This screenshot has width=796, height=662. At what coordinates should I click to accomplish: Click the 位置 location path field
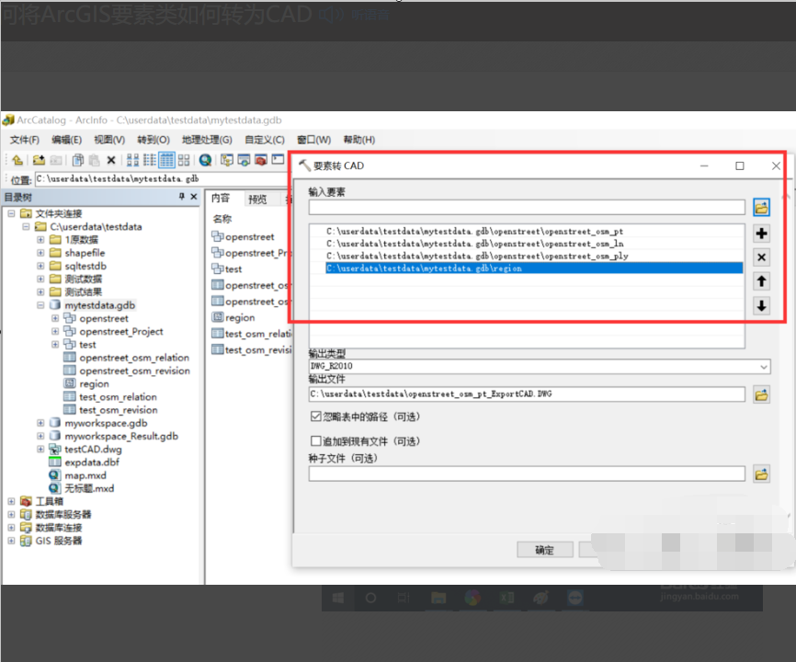tap(162, 178)
